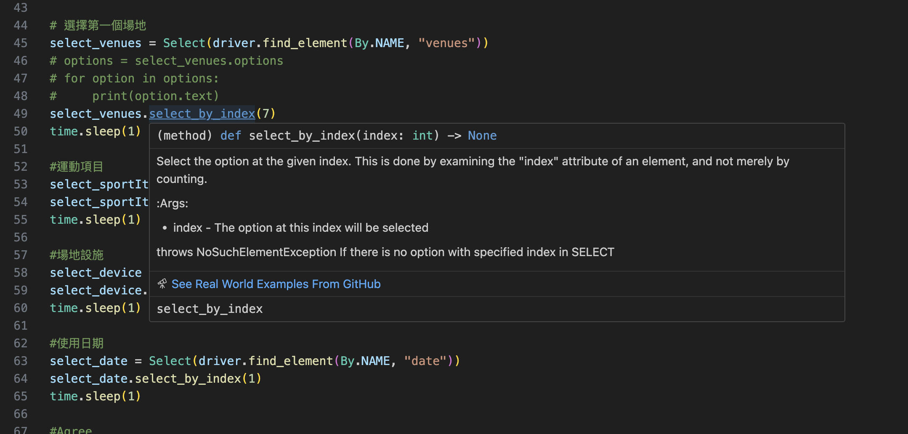Click time.sleep(1) on line 50
The width and height of the screenshot is (908, 434).
coord(96,131)
